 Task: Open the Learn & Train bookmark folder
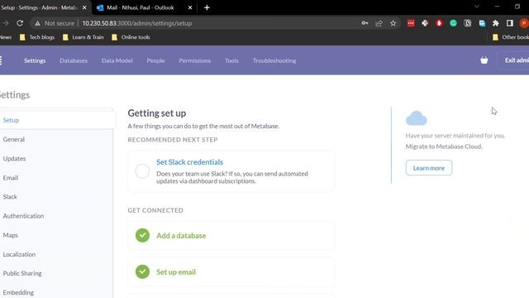[x=83, y=37]
